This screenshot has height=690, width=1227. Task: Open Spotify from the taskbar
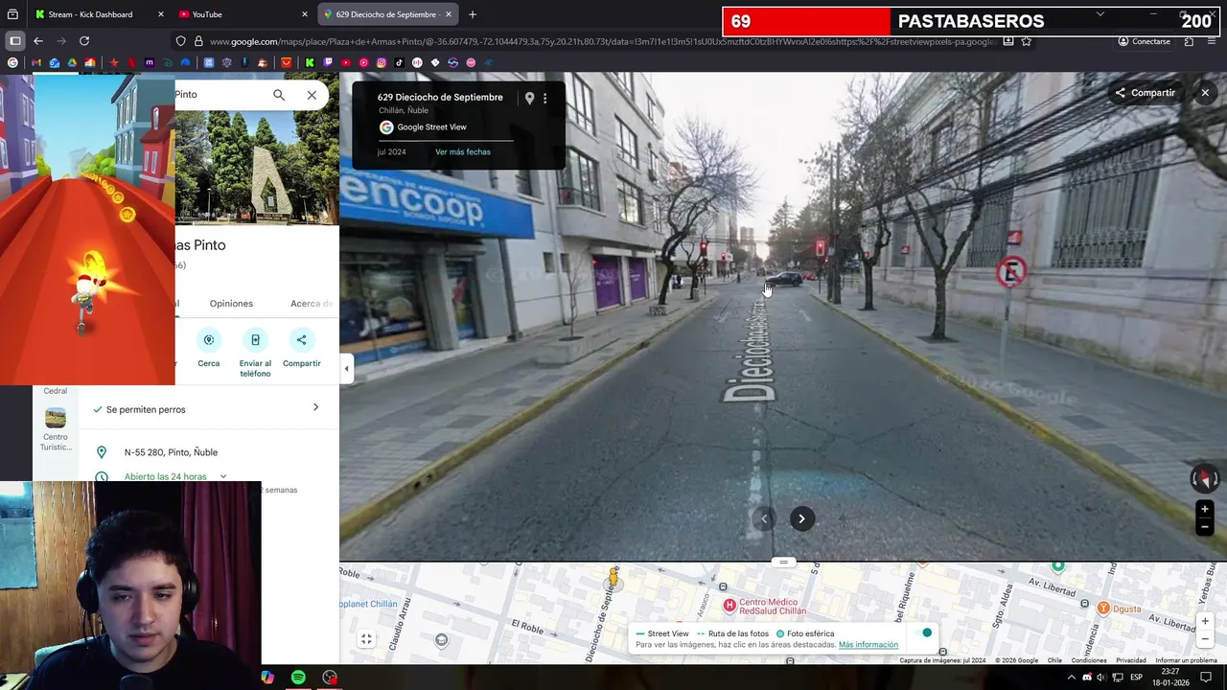click(298, 678)
